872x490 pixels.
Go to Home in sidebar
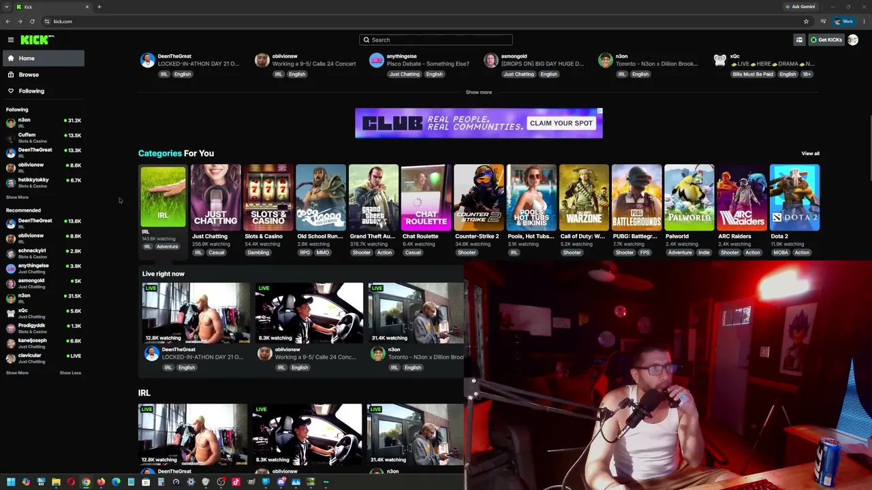click(42, 59)
